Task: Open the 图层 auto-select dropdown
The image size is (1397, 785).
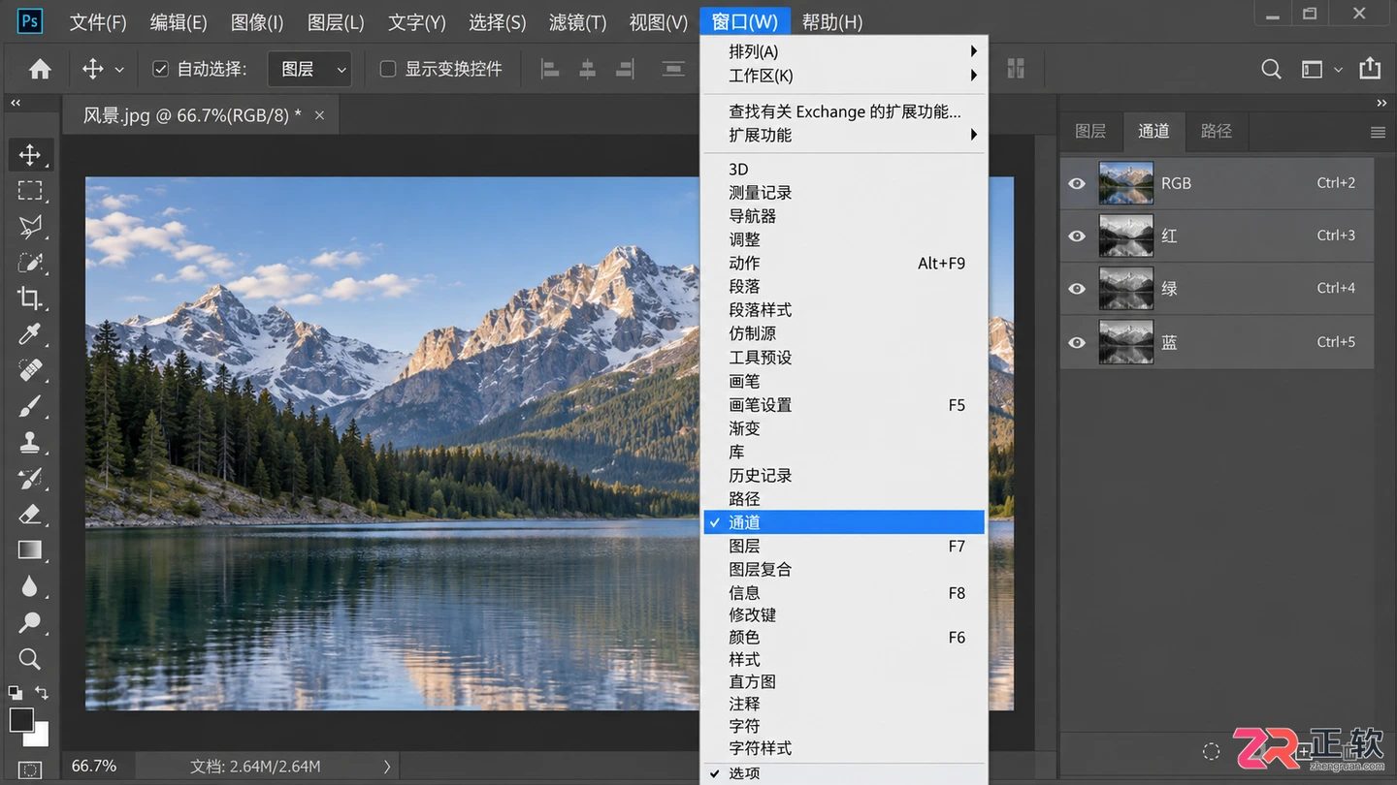Action: pos(309,69)
